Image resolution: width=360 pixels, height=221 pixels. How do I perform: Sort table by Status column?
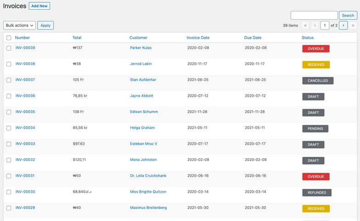click(x=308, y=38)
